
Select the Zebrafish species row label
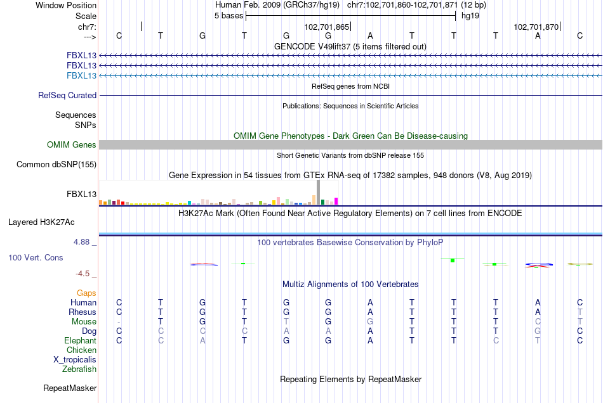tap(79, 369)
